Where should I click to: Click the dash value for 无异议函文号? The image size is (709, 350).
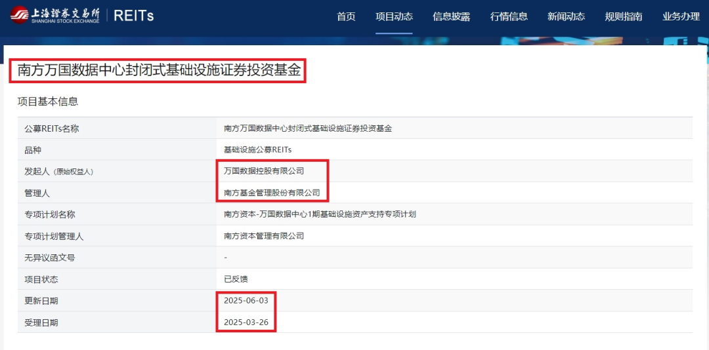226,258
